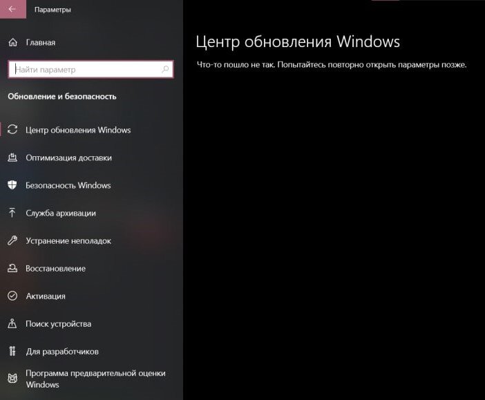
Task: Go to Главная home page
Action: [x=41, y=43]
